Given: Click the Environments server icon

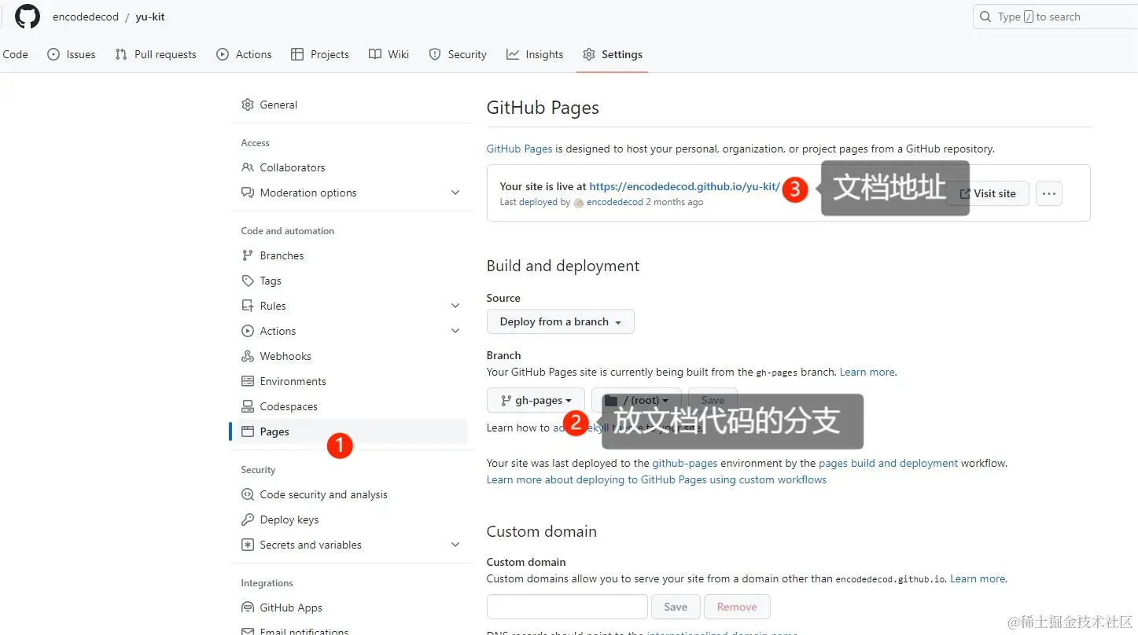Looking at the screenshot, I should pyautogui.click(x=248, y=381).
